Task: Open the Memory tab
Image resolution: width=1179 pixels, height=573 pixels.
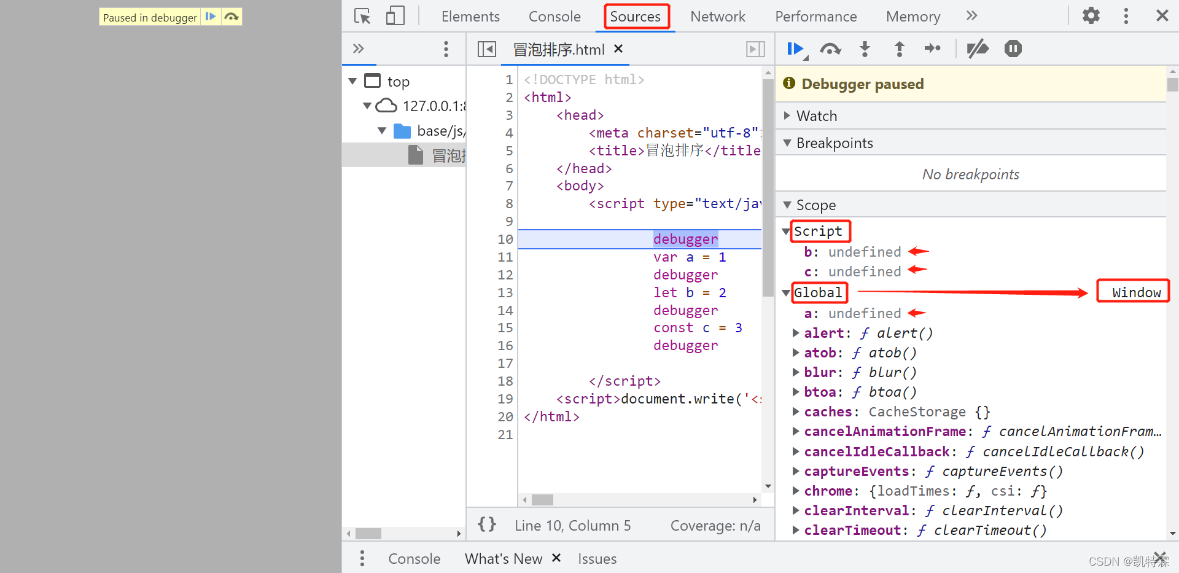Action: pos(913,17)
